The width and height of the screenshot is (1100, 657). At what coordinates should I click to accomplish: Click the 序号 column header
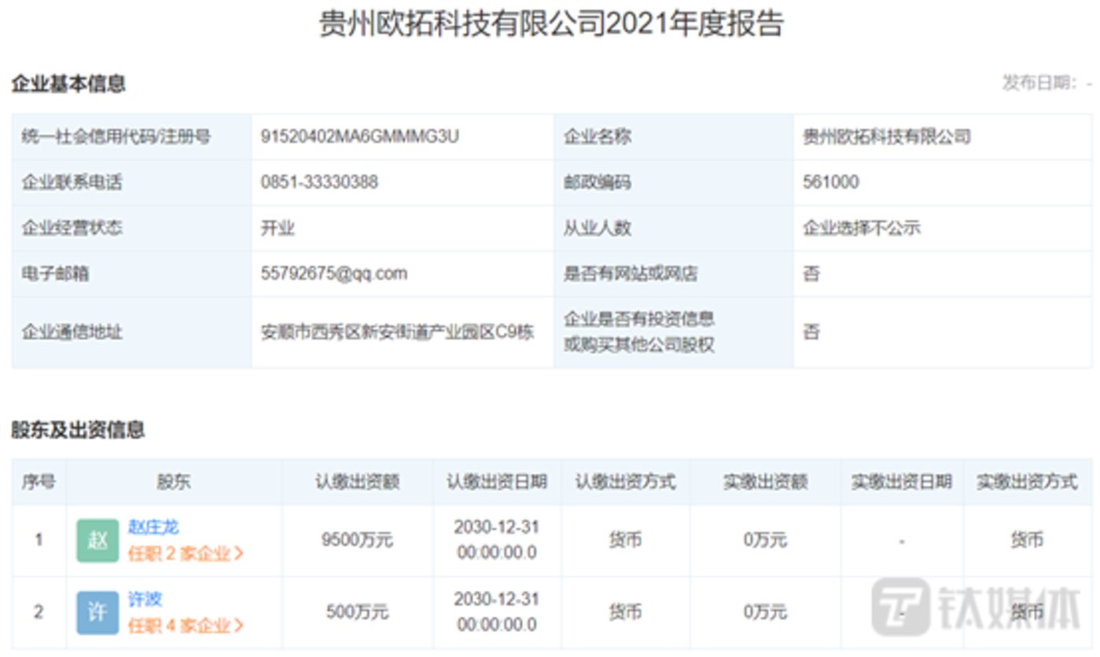[39, 482]
